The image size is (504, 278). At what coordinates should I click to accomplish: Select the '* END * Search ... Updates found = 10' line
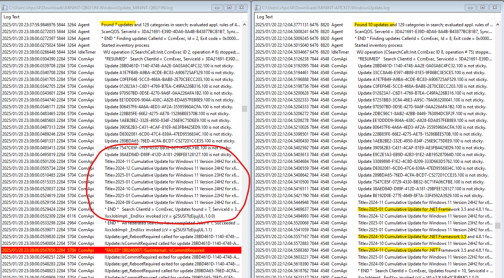tap(374, 271)
